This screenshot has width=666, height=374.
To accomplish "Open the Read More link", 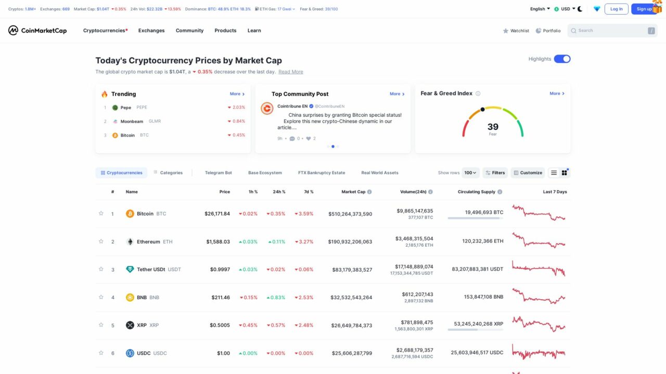I will click(x=291, y=71).
